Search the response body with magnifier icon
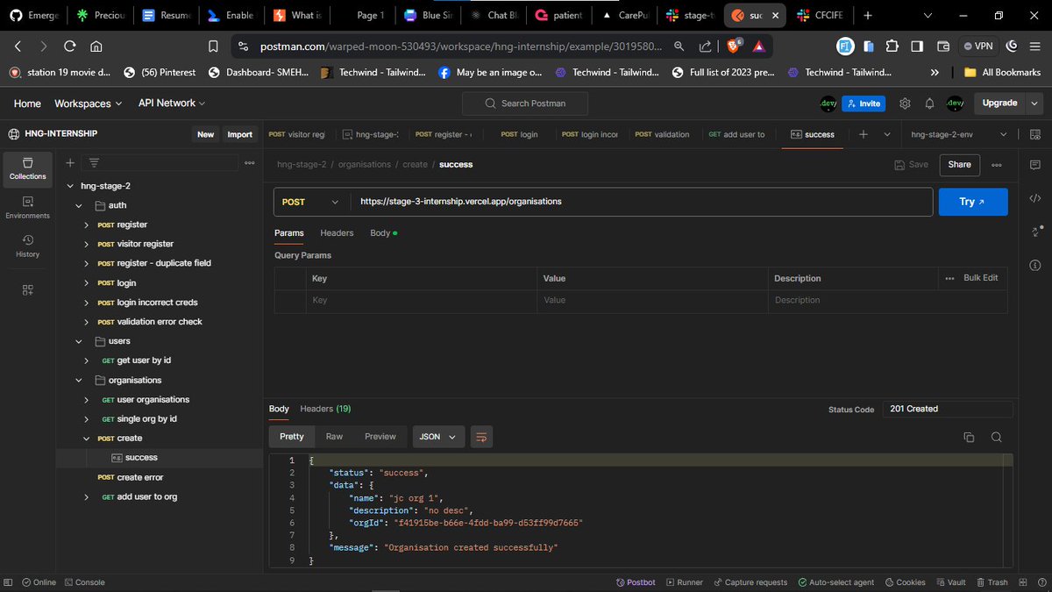This screenshot has height=592, width=1052. pyautogui.click(x=996, y=437)
